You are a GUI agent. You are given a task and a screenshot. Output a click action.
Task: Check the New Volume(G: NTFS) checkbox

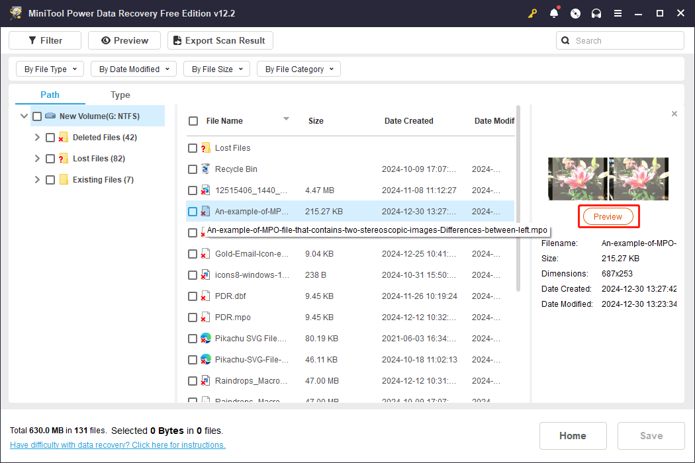37,116
